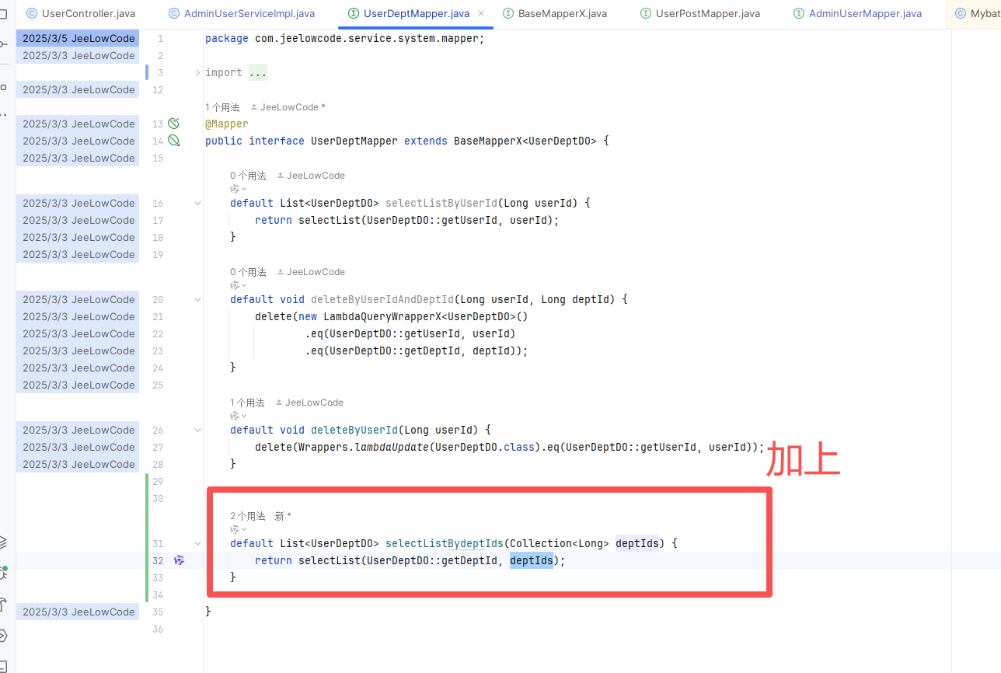
Task: Click the green change marker beside line 29
Action: point(147,482)
